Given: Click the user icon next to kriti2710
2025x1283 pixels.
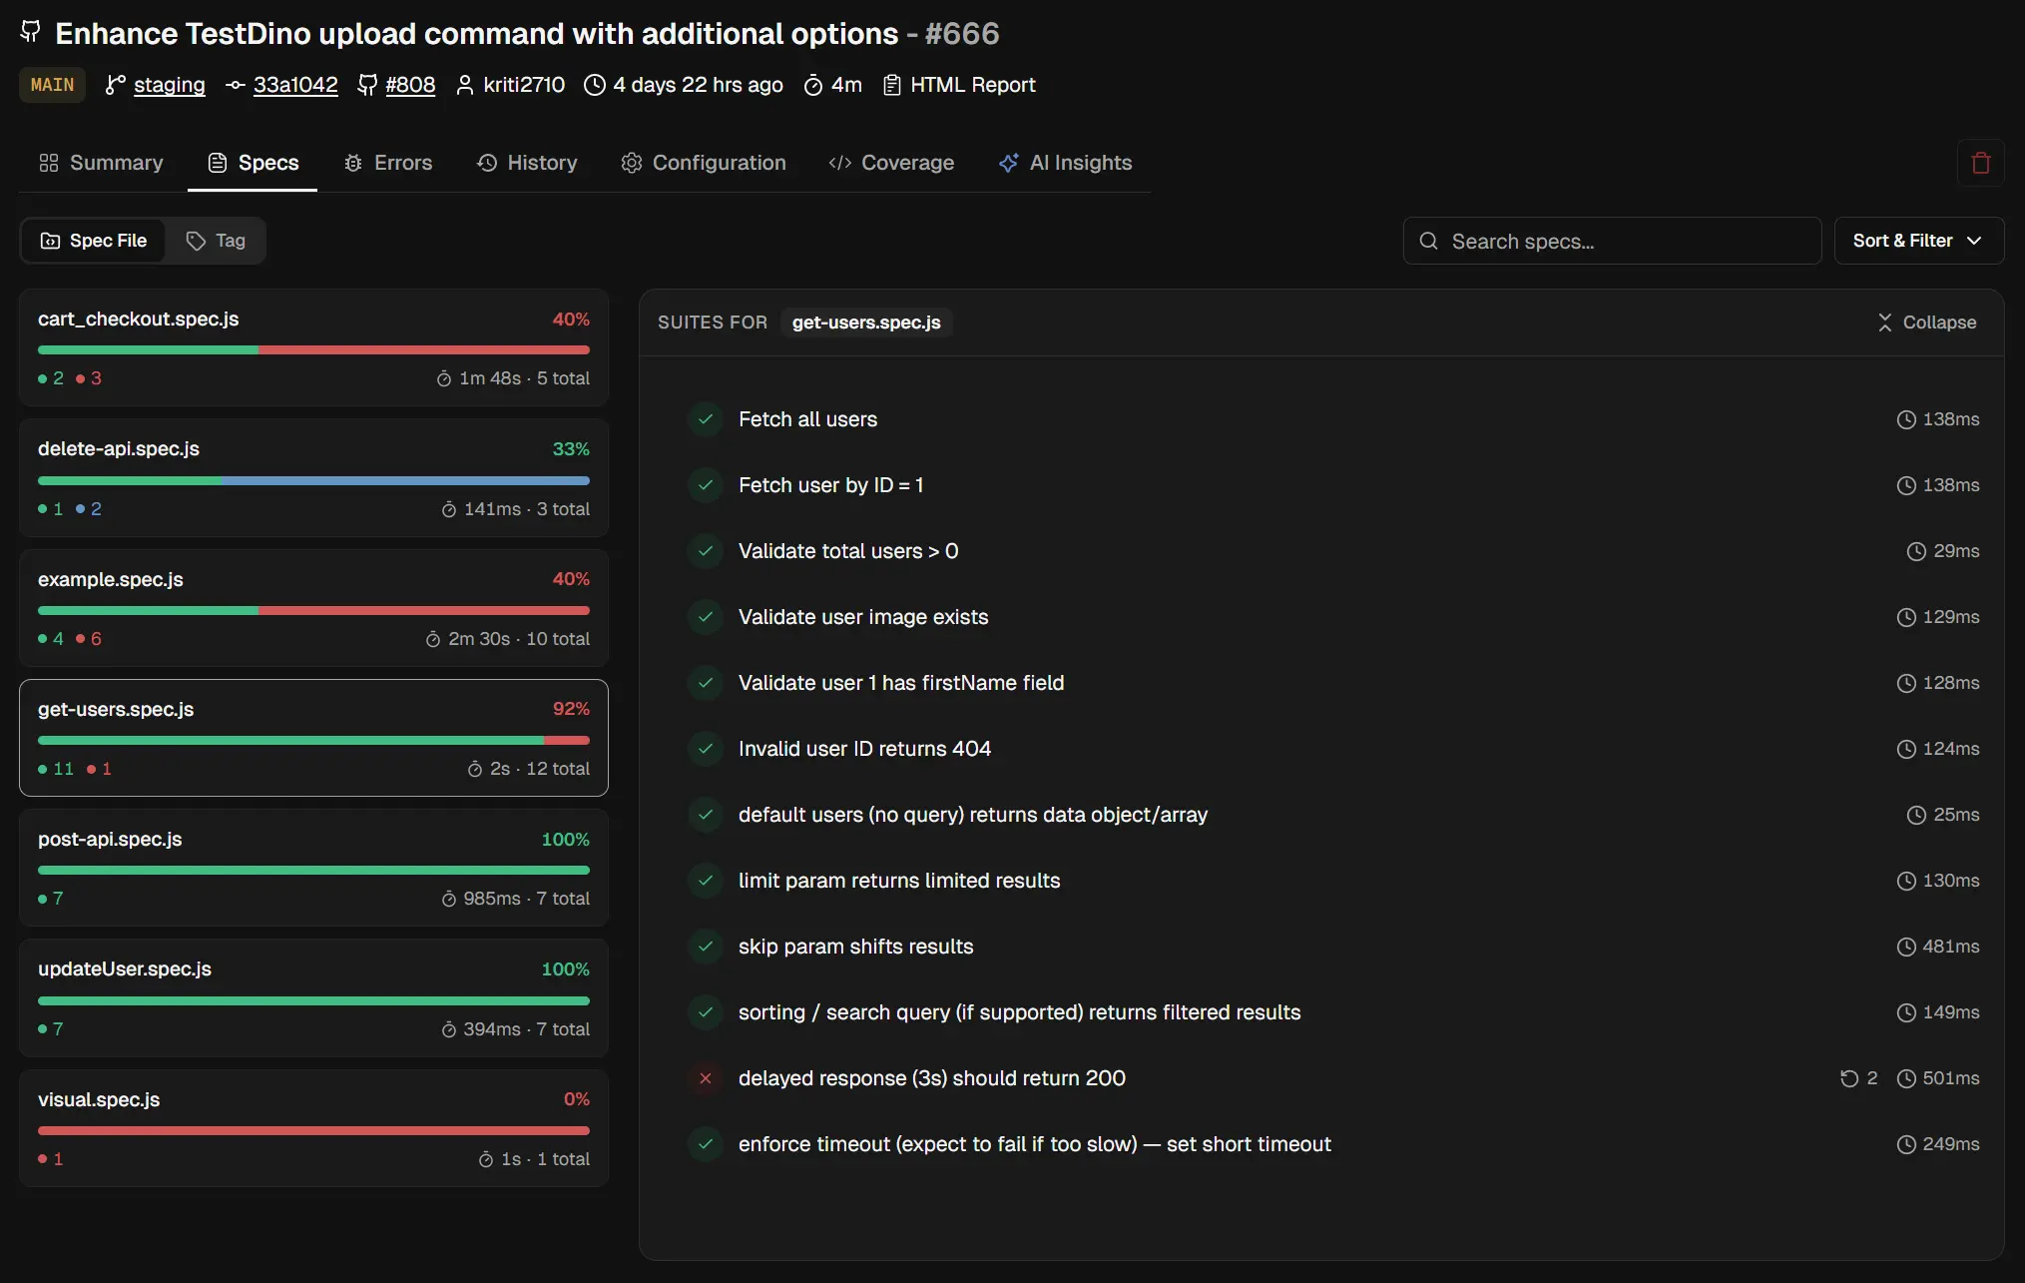Looking at the screenshot, I should pyautogui.click(x=465, y=85).
